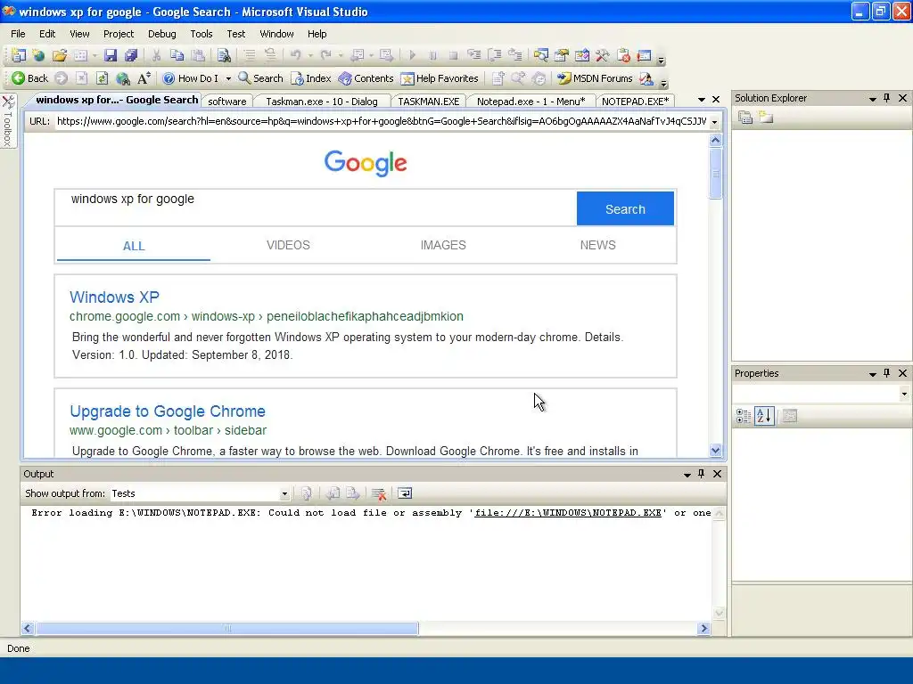
Task: Click the Start Debugging play icon
Action: 412,55
